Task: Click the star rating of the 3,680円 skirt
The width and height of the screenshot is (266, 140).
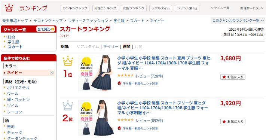Action: coord(125,75)
